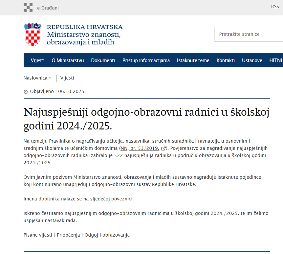Viewport: 283px width, 254px height.
Task: Open the Priopćenja tag link
Action: pyautogui.click(x=68, y=235)
